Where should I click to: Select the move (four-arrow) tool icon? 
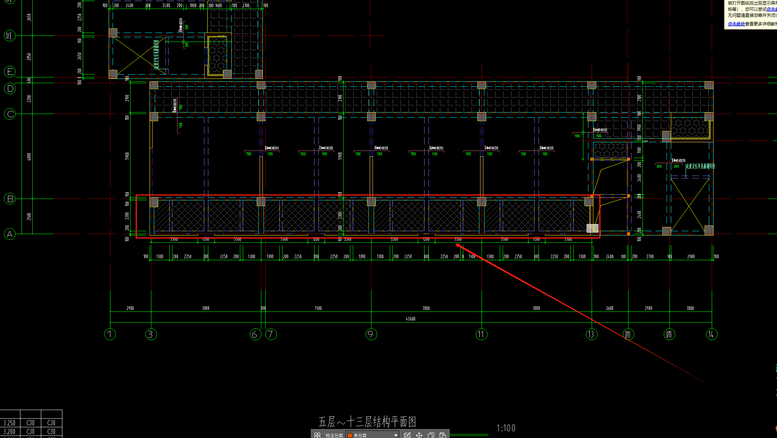(419, 435)
